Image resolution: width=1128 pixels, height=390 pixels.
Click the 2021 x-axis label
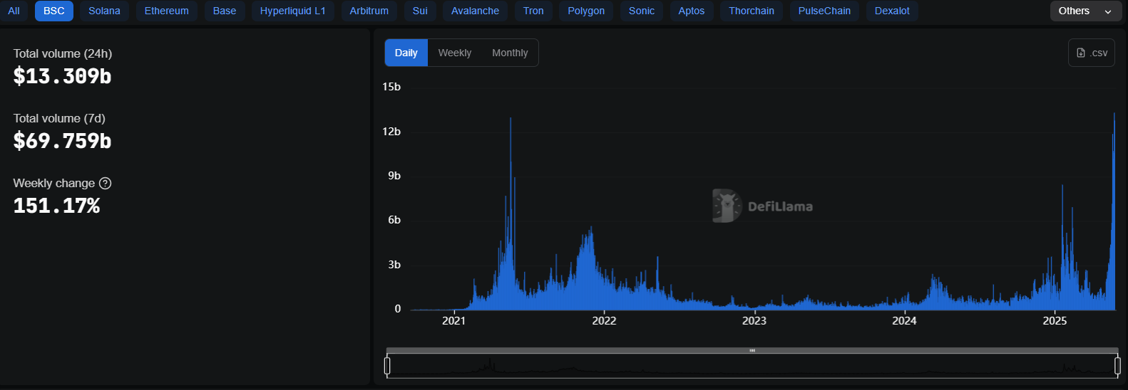453,321
